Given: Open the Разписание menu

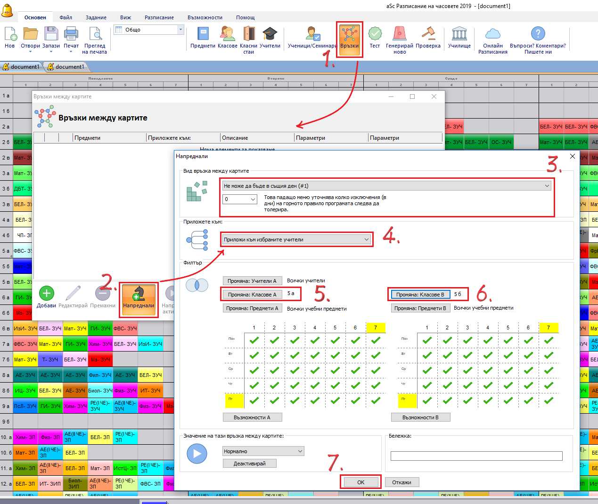Looking at the screenshot, I should pyautogui.click(x=159, y=17).
